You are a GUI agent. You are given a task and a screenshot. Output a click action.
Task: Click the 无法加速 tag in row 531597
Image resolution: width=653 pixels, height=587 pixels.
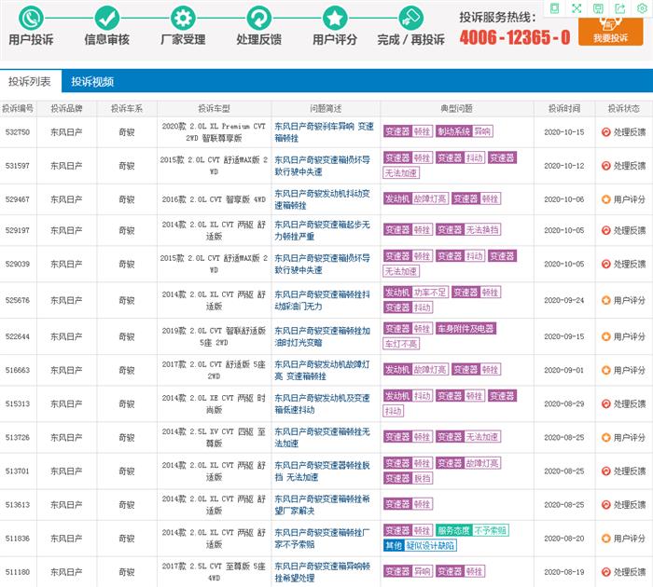click(x=400, y=172)
